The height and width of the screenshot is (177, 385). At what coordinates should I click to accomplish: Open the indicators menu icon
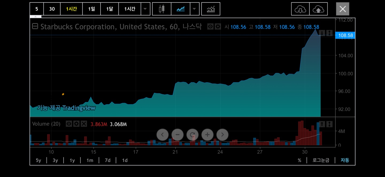point(211,9)
